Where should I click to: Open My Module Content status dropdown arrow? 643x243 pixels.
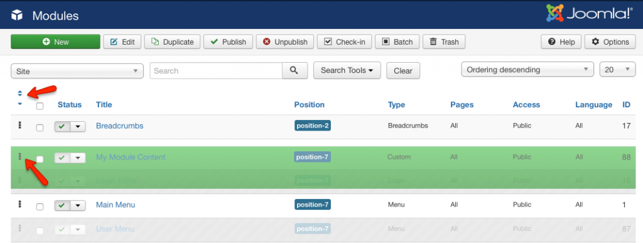tap(78, 158)
